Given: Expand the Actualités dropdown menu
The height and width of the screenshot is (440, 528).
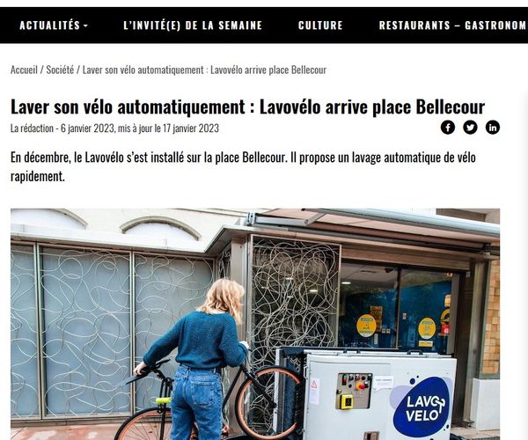Looking at the screenshot, I should click(54, 26).
